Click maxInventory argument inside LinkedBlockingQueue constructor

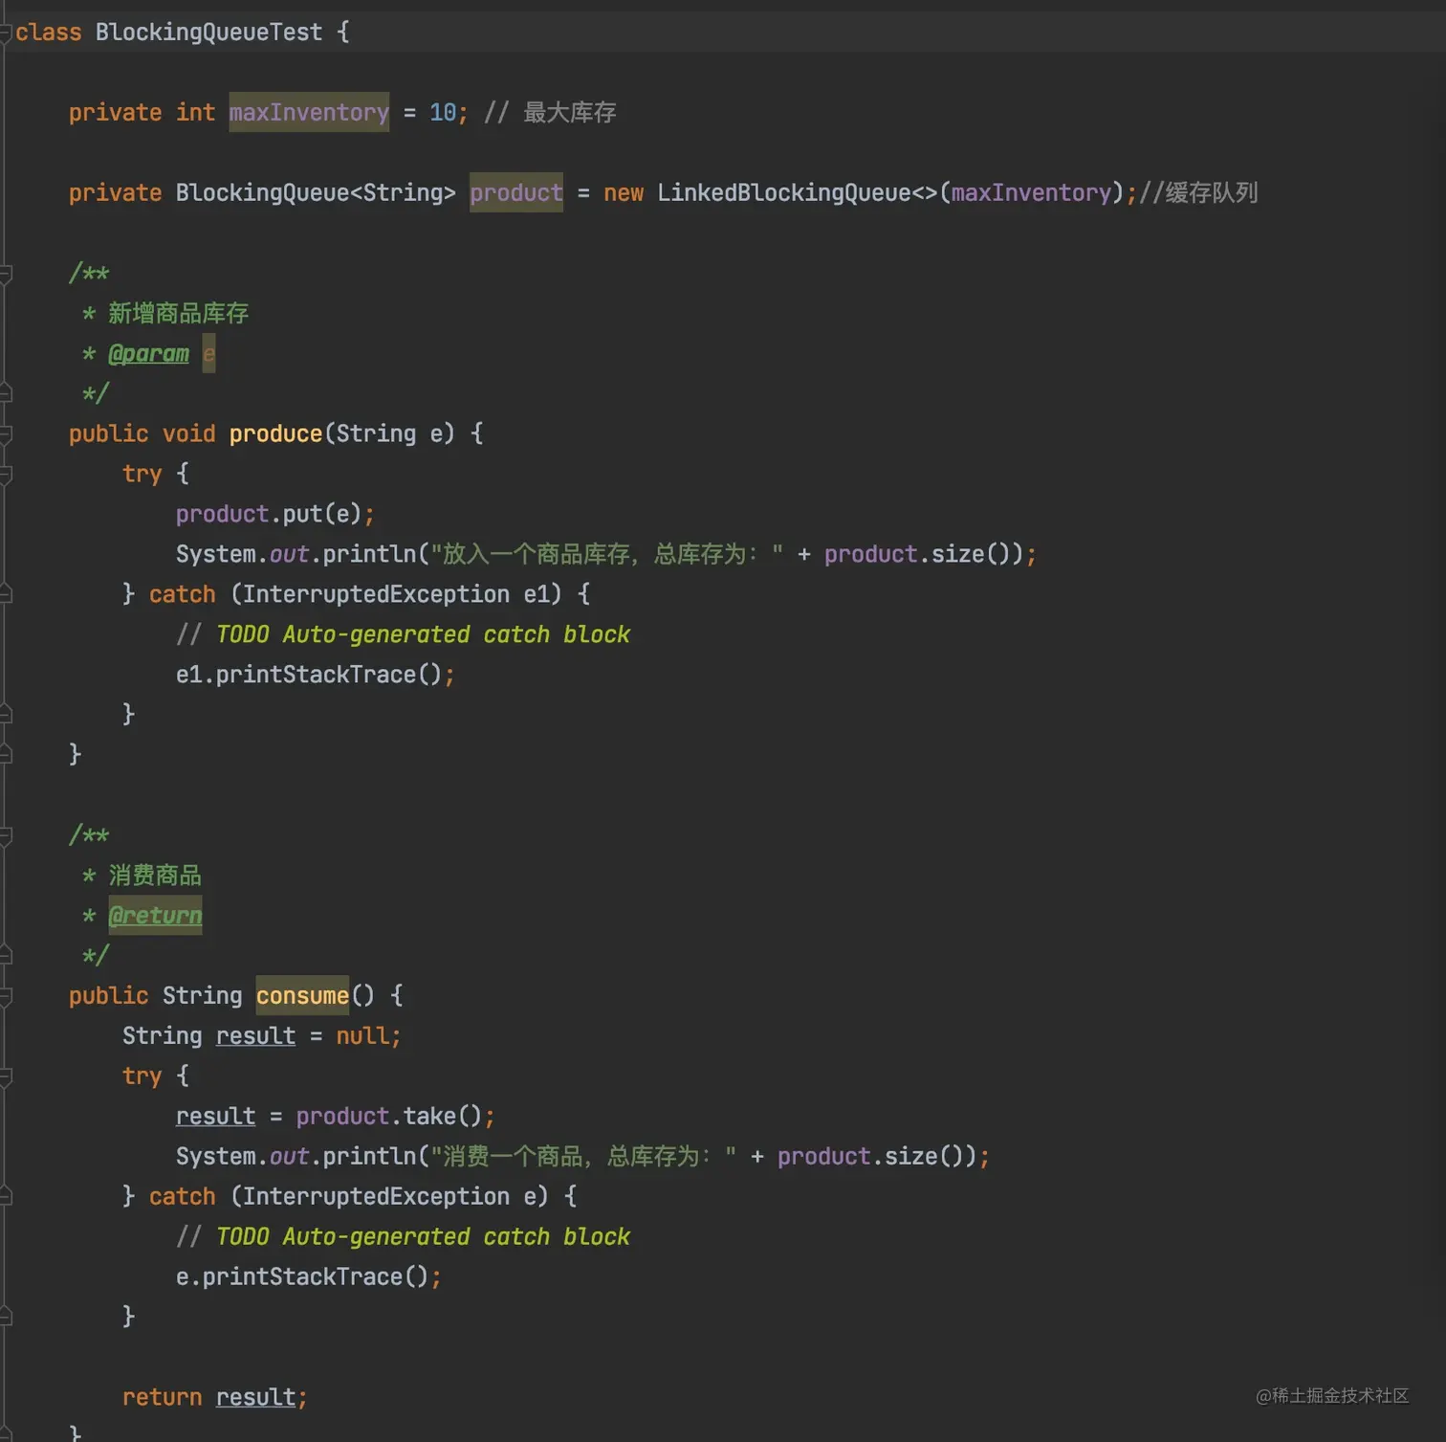coord(1031,193)
